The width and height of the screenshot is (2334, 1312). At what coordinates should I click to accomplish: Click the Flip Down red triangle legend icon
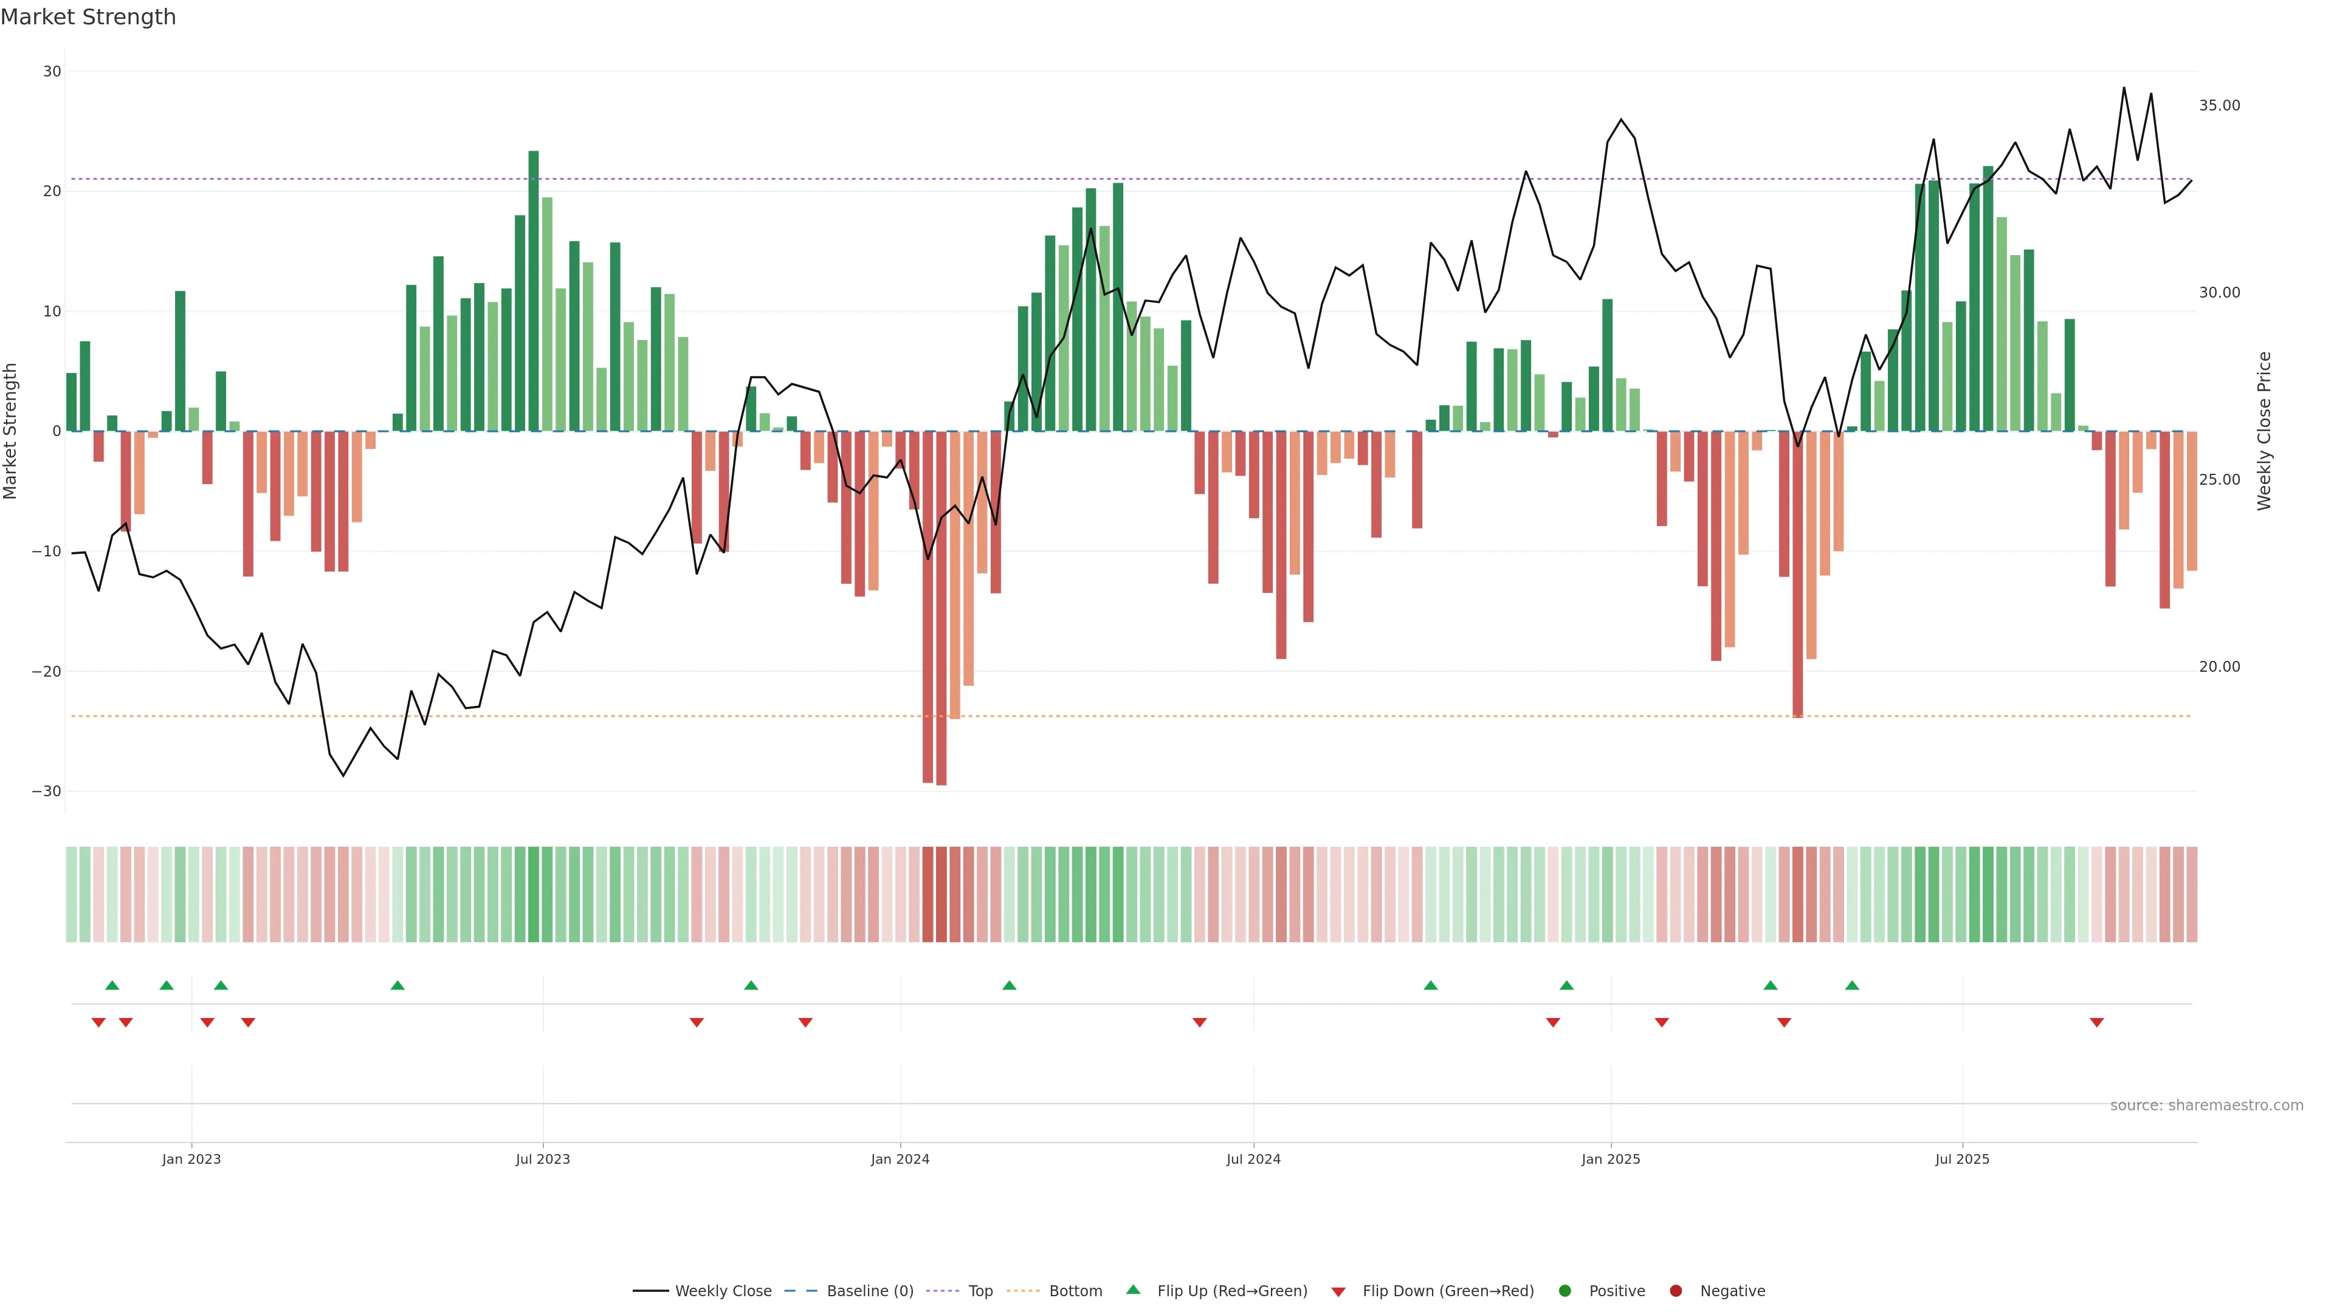pos(1338,1291)
